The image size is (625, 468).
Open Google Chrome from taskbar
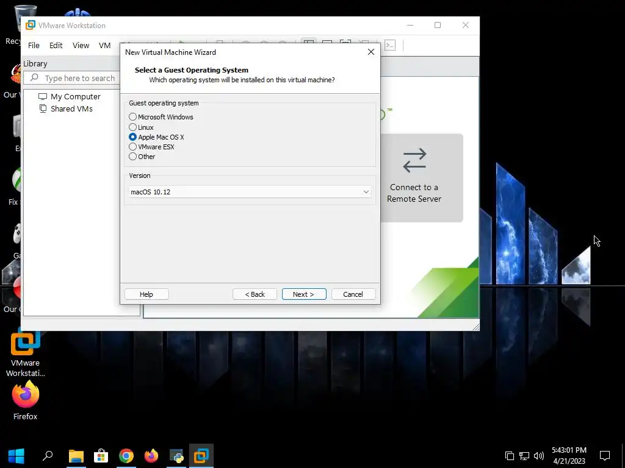click(126, 456)
